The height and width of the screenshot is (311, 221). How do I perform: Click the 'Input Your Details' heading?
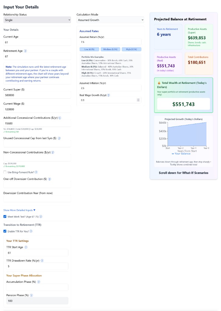21,7
